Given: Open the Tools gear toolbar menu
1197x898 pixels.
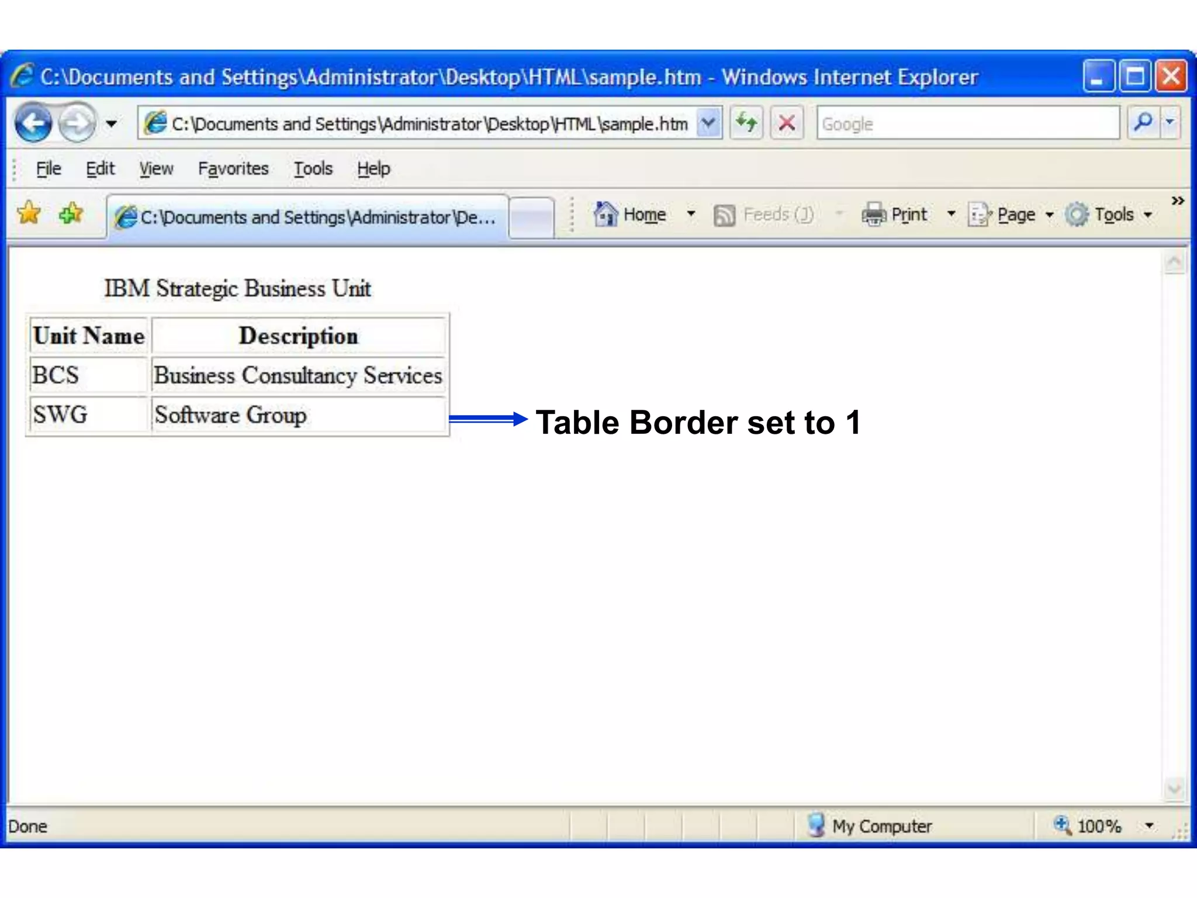Looking at the screenshot, I should click(x=1109, y=215).
